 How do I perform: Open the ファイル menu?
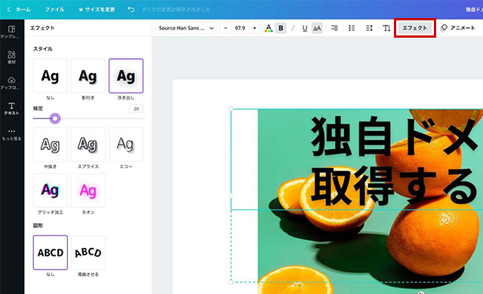coord(54,10)
